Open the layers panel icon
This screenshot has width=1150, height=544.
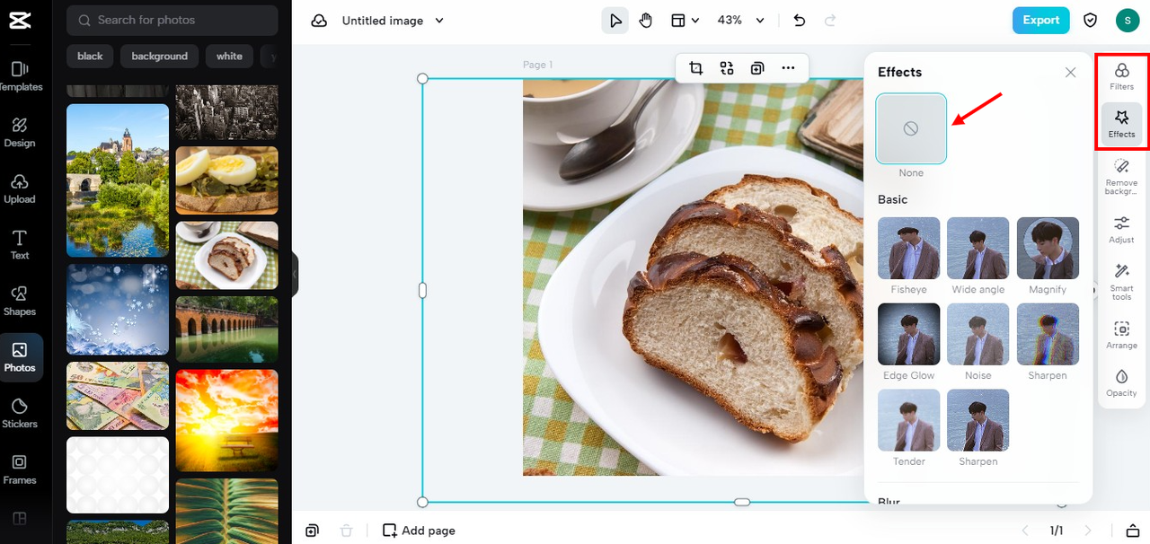click(x=1133, y=531)
